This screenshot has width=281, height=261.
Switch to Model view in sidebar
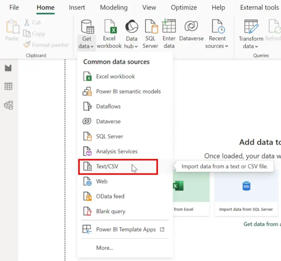8,105
